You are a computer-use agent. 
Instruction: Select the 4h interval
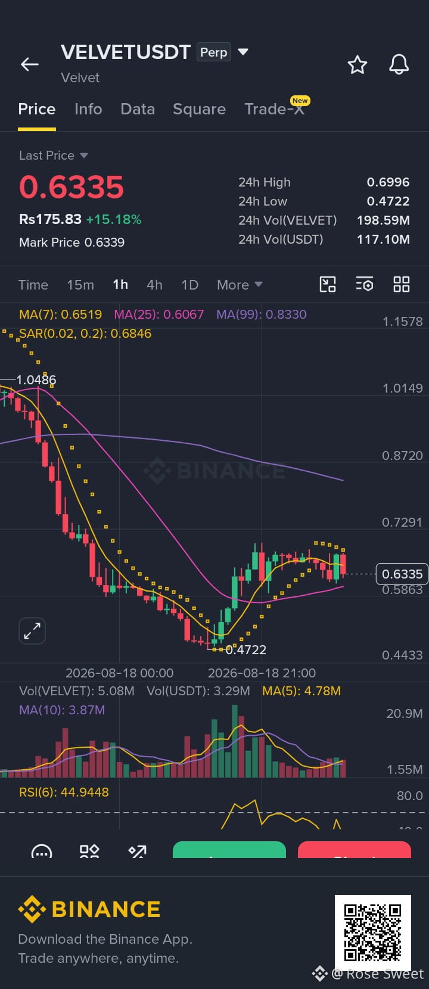(154, 285)
